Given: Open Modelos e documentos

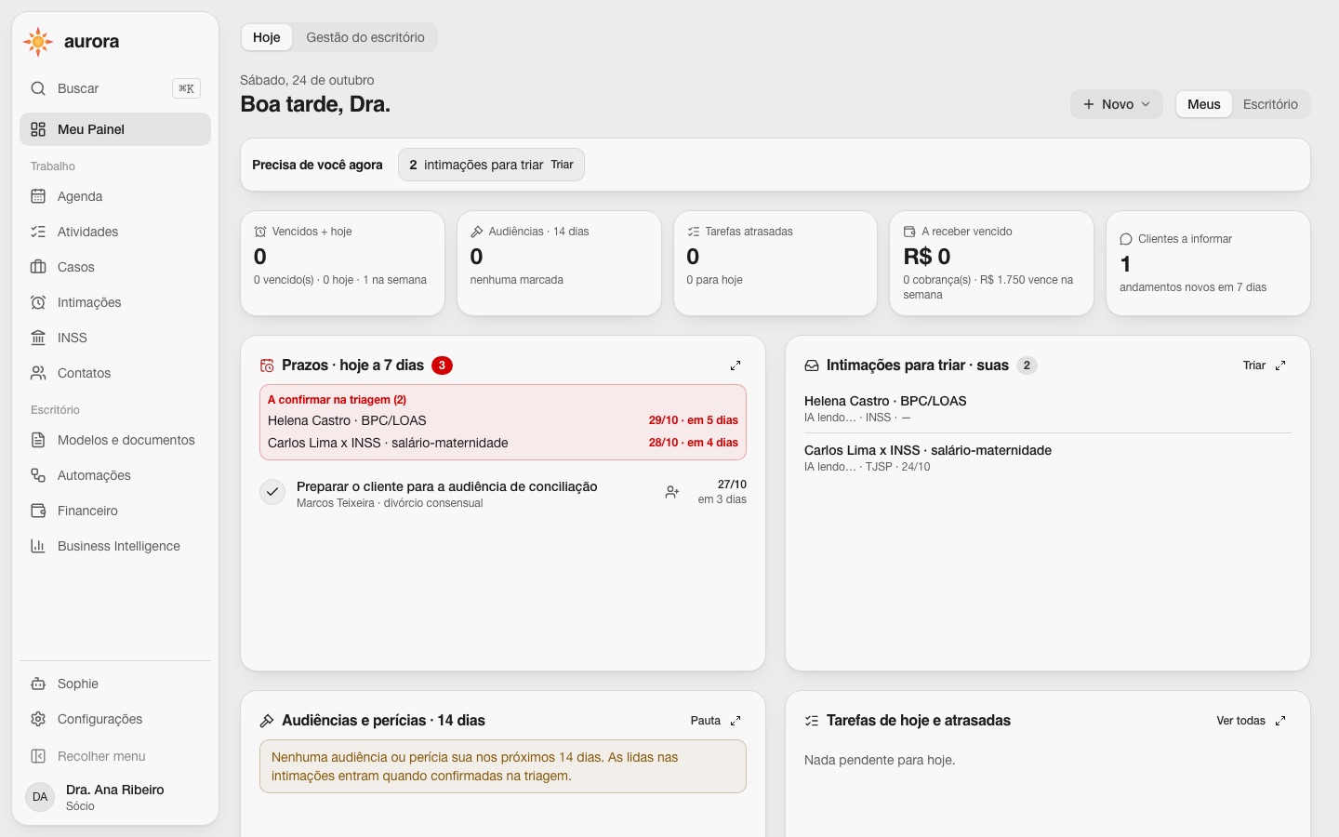Looking at the screenshot, I should pyautogui.click(x=115, y=440).
